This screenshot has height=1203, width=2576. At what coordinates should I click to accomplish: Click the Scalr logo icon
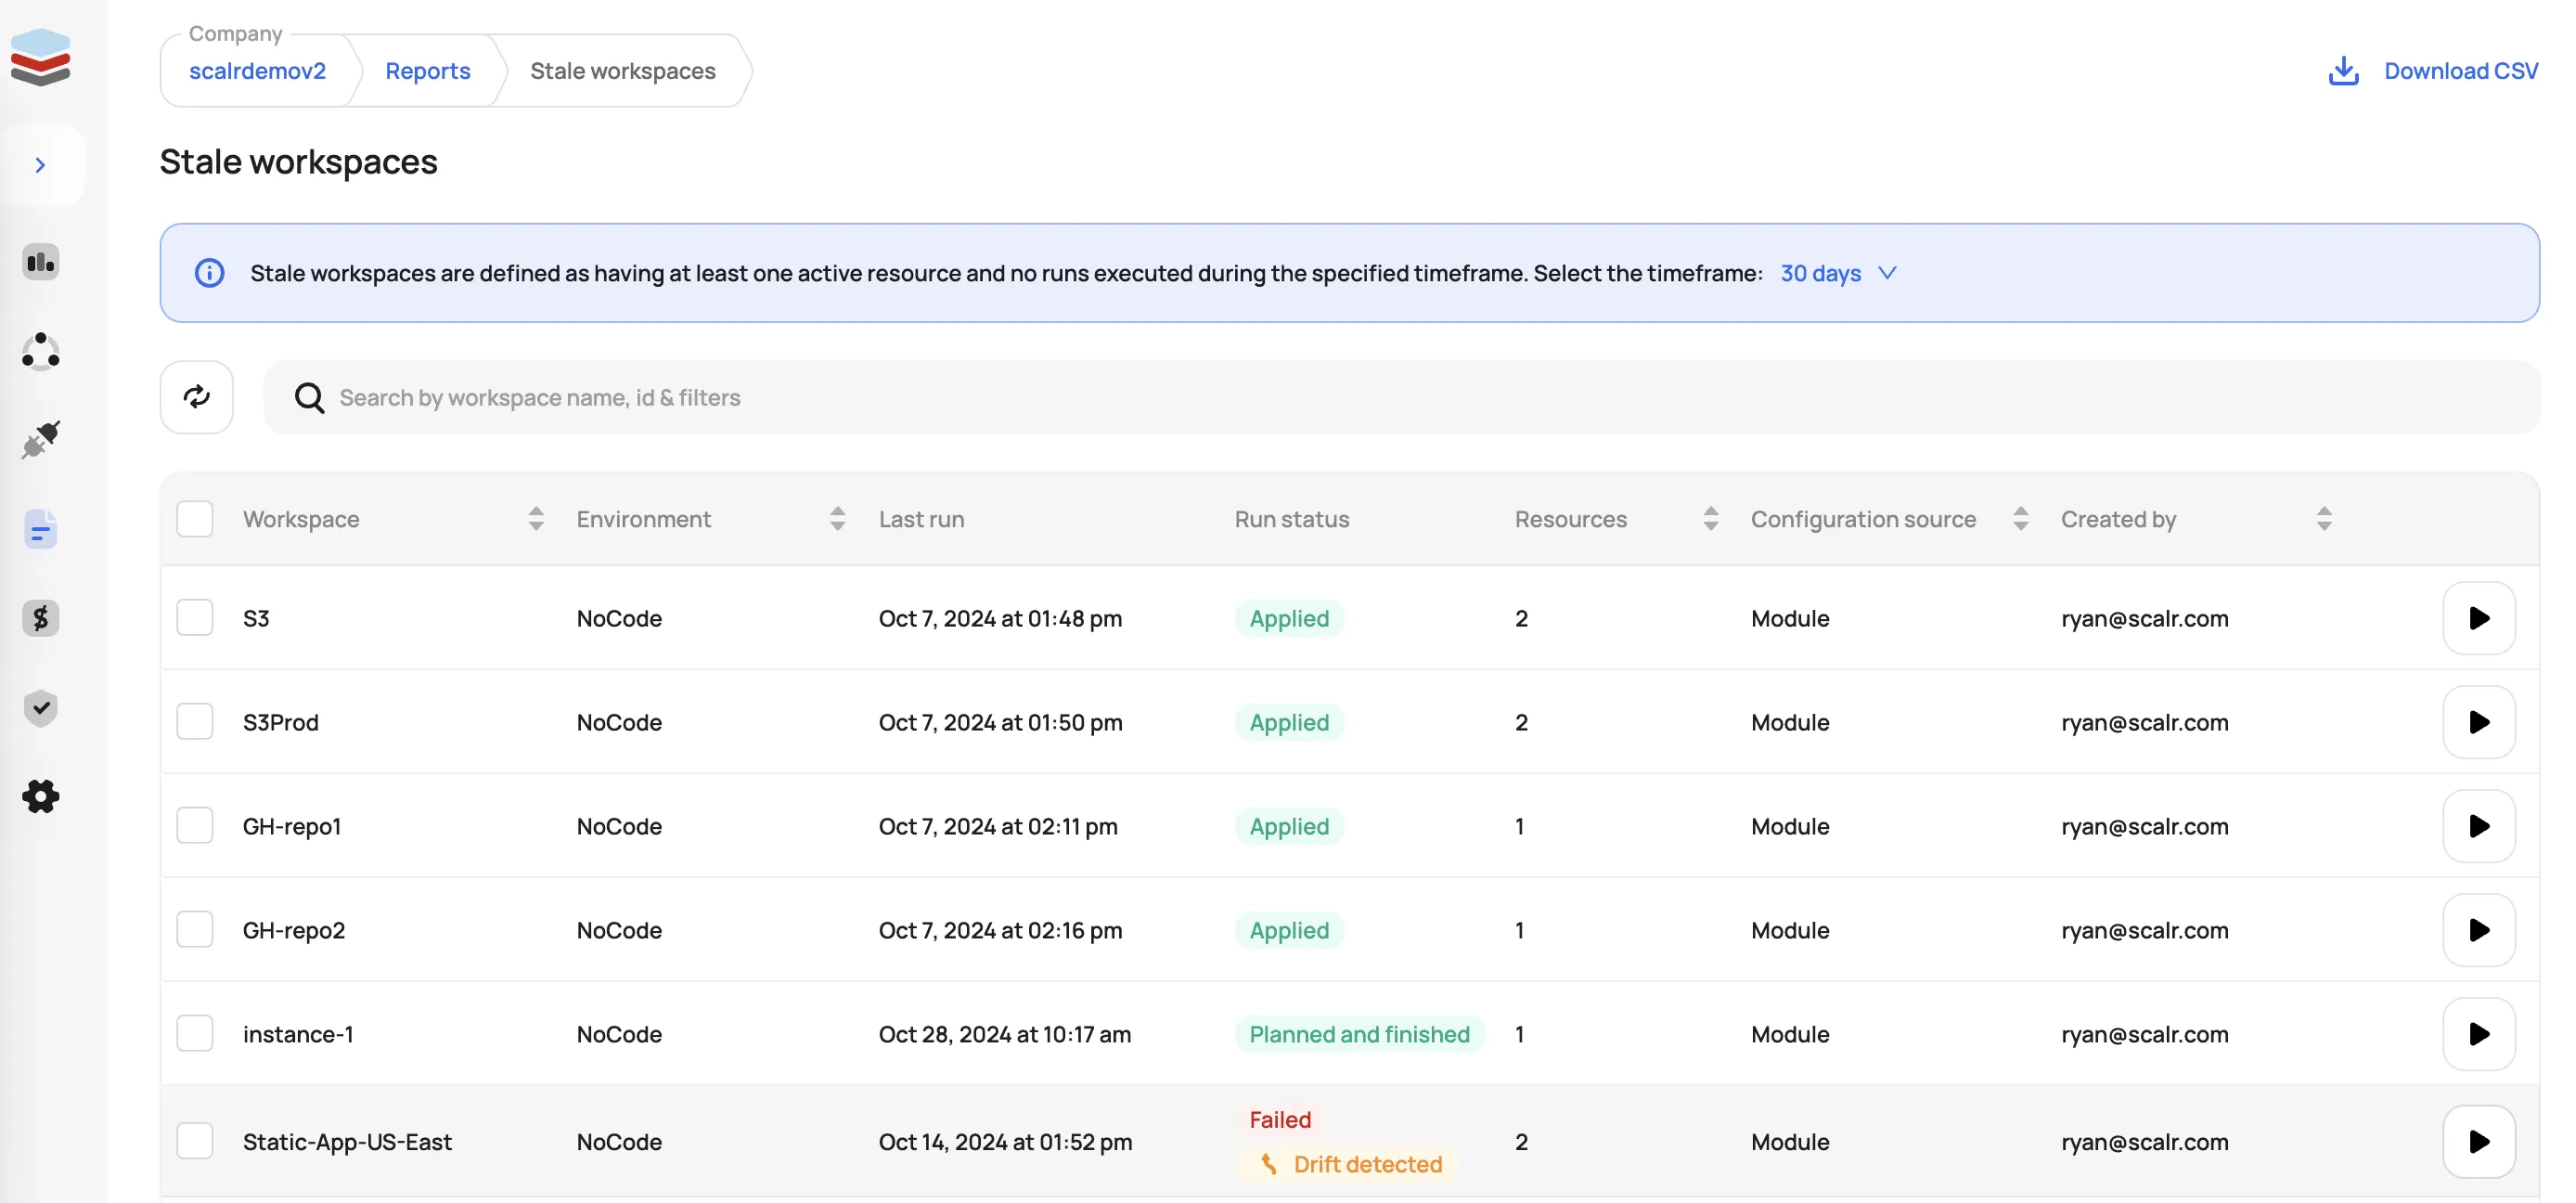40,57
